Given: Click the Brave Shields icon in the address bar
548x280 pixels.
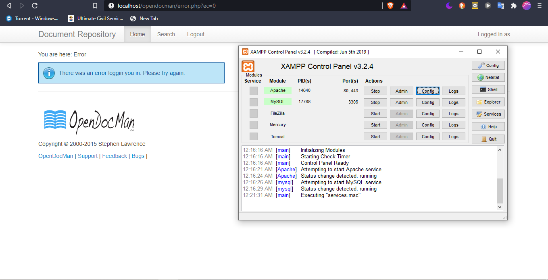Looking at the screenshot, I should (390, 6).
